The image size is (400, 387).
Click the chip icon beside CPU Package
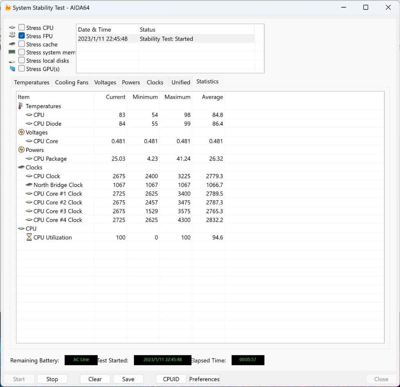coord(29,159)
